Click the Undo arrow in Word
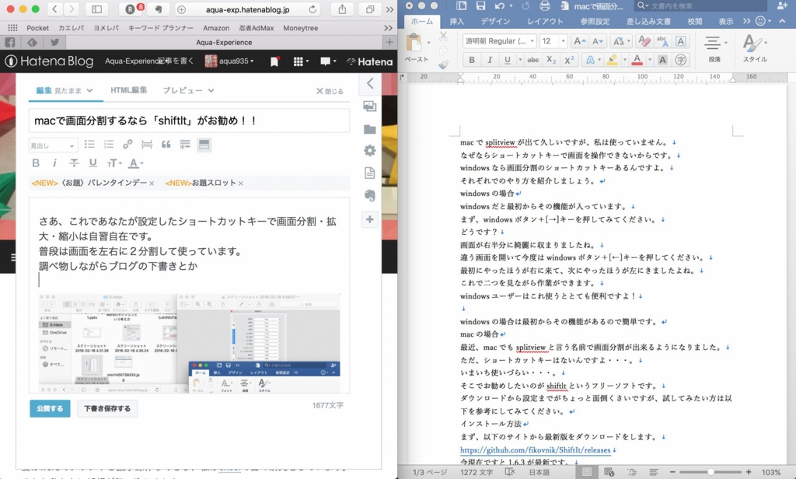Screen dimensions: 796x479 coord(500,6)
